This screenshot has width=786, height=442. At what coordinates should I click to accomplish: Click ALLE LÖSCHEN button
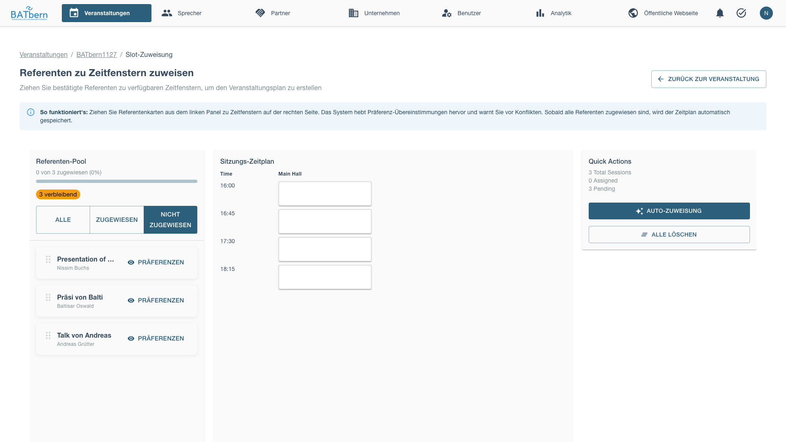[x=669, y=235]
